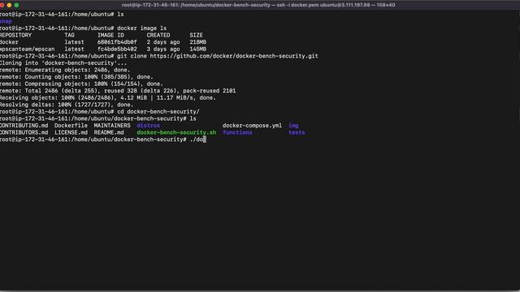Click LICENSE.md file name
Image resolution: width=520 pixels, height=292 pixels.
click(x=71, y=132)
